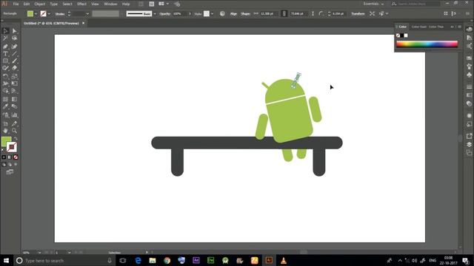The image size is (474, 266).
Task: Select the Slice tool
Action: point(15,123)
